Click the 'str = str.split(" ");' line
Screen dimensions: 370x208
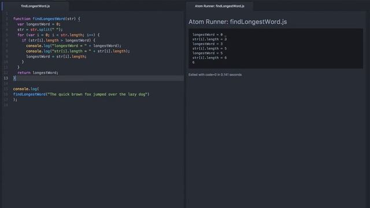[40, 29]
